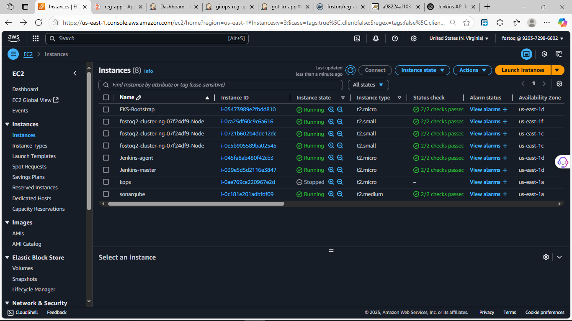Zoom out filter on EKS-Bootstrap state

tap(340, 110)
